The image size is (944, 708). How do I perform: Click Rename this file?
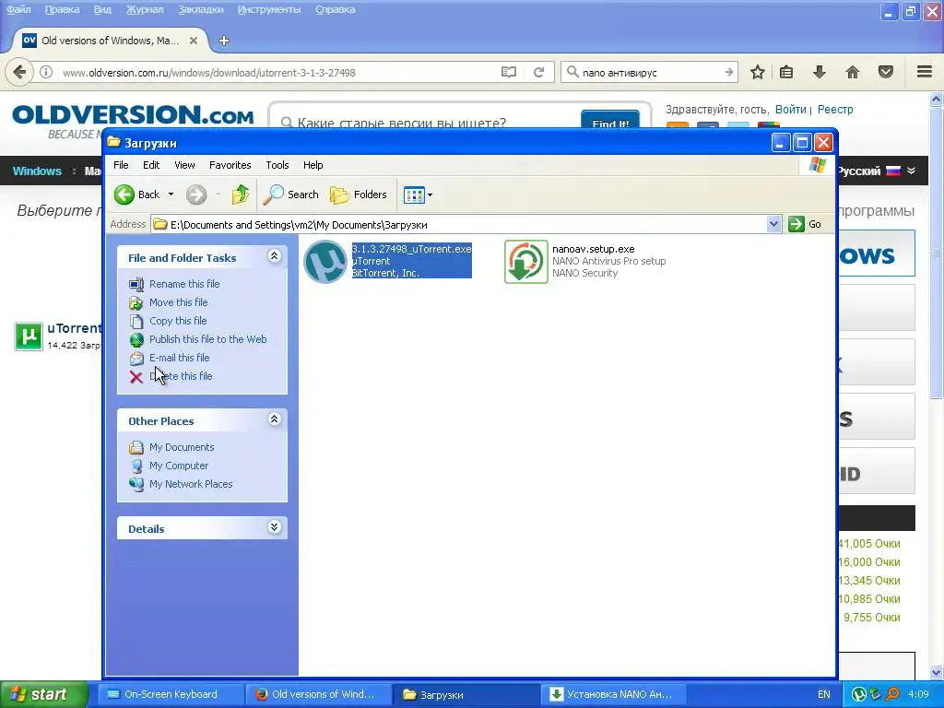point(184,284)
